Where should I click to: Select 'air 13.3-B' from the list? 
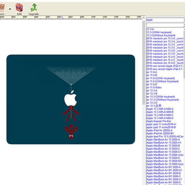pyautogui.click(x=152, y=94)
